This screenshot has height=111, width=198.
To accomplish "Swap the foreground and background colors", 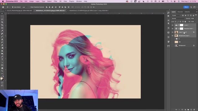I will [x=3, y=76].
